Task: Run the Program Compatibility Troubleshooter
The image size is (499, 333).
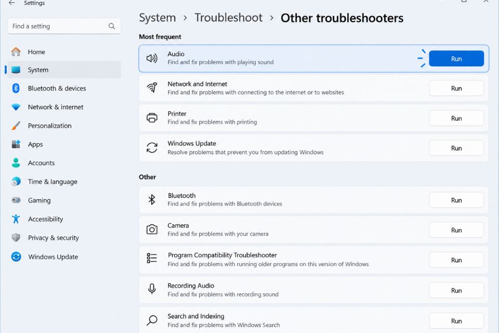Action: click(x=456, y=260)
